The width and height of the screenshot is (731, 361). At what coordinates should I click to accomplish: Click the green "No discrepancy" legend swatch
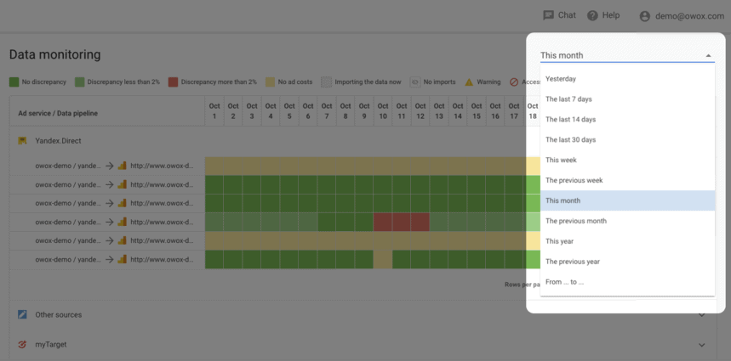coord(14,82)
